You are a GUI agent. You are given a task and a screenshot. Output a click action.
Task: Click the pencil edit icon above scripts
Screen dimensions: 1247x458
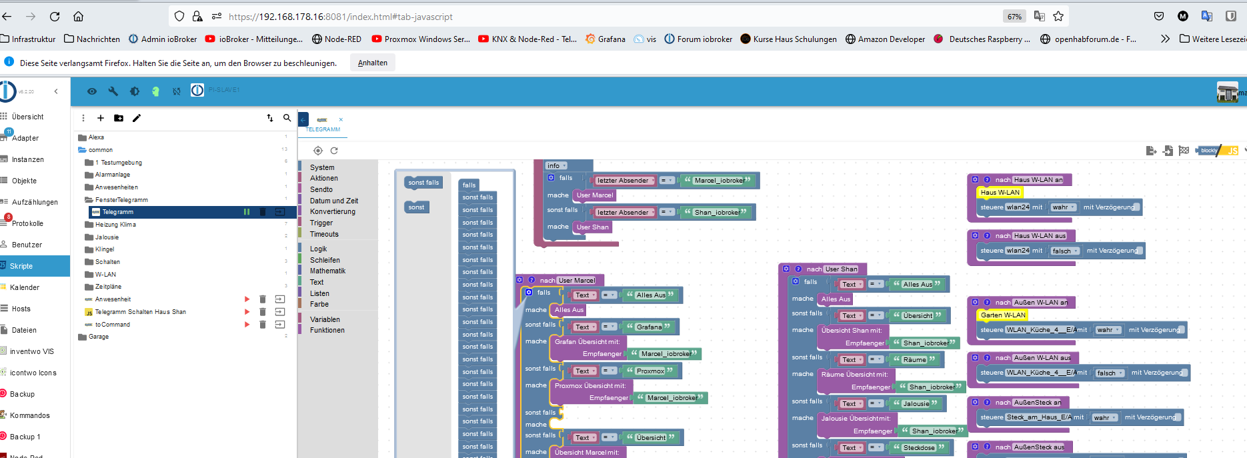pos(137,118)
